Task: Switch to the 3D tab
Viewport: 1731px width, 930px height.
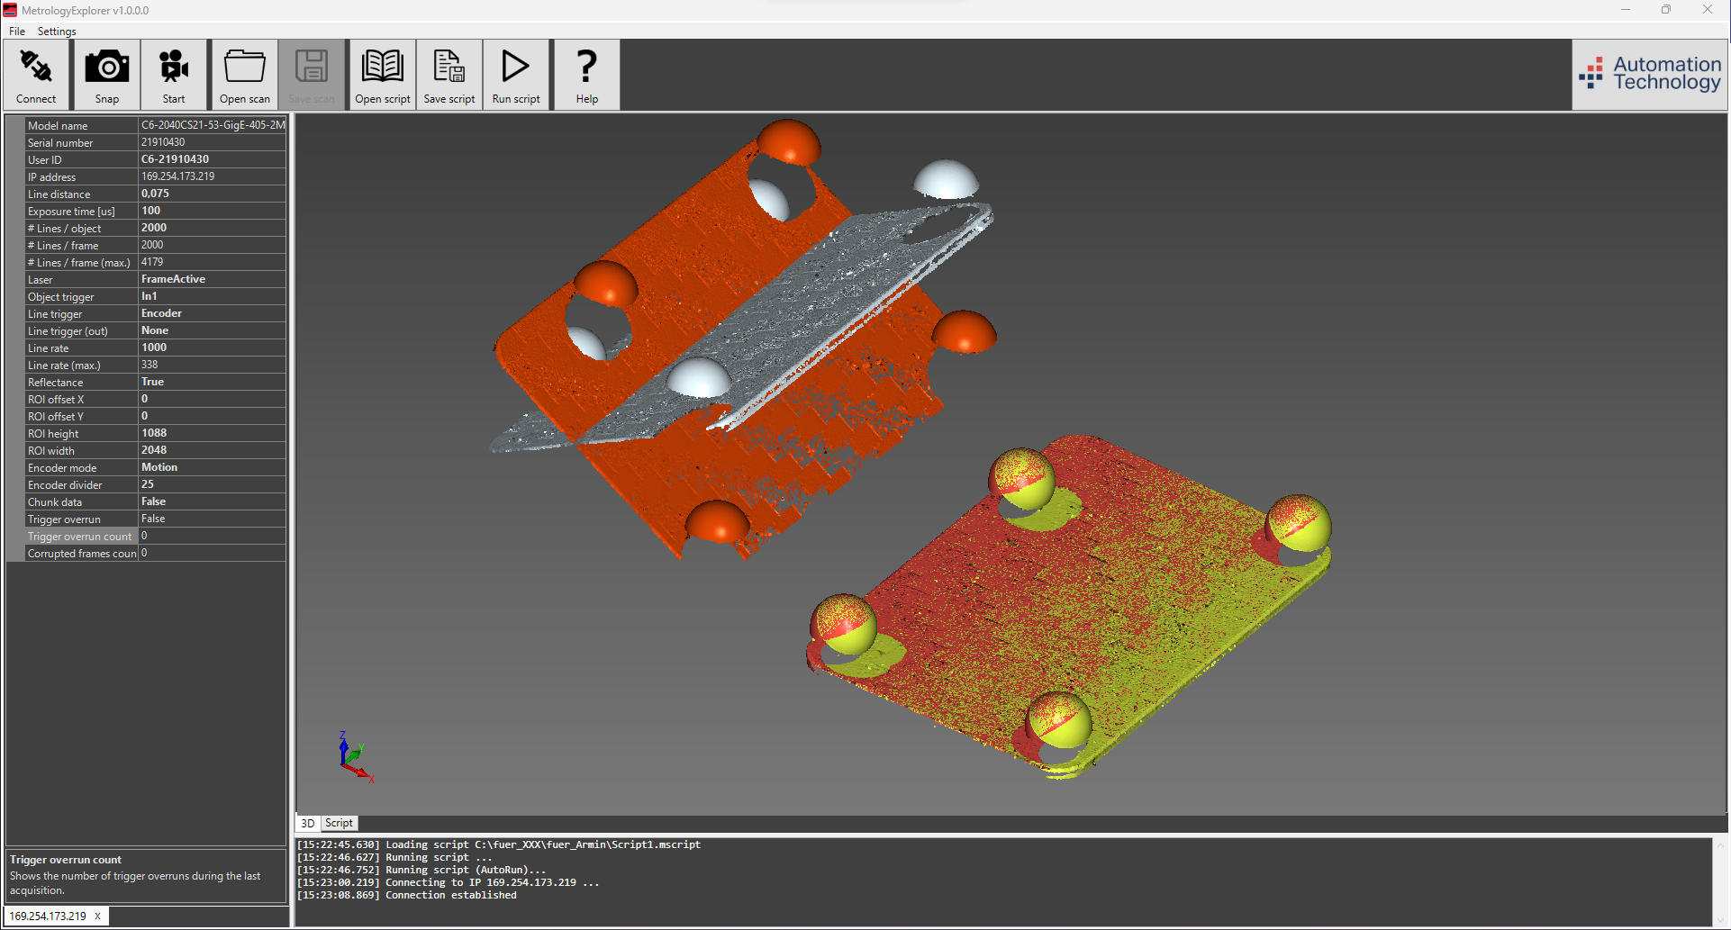Action: coord(308,823)
